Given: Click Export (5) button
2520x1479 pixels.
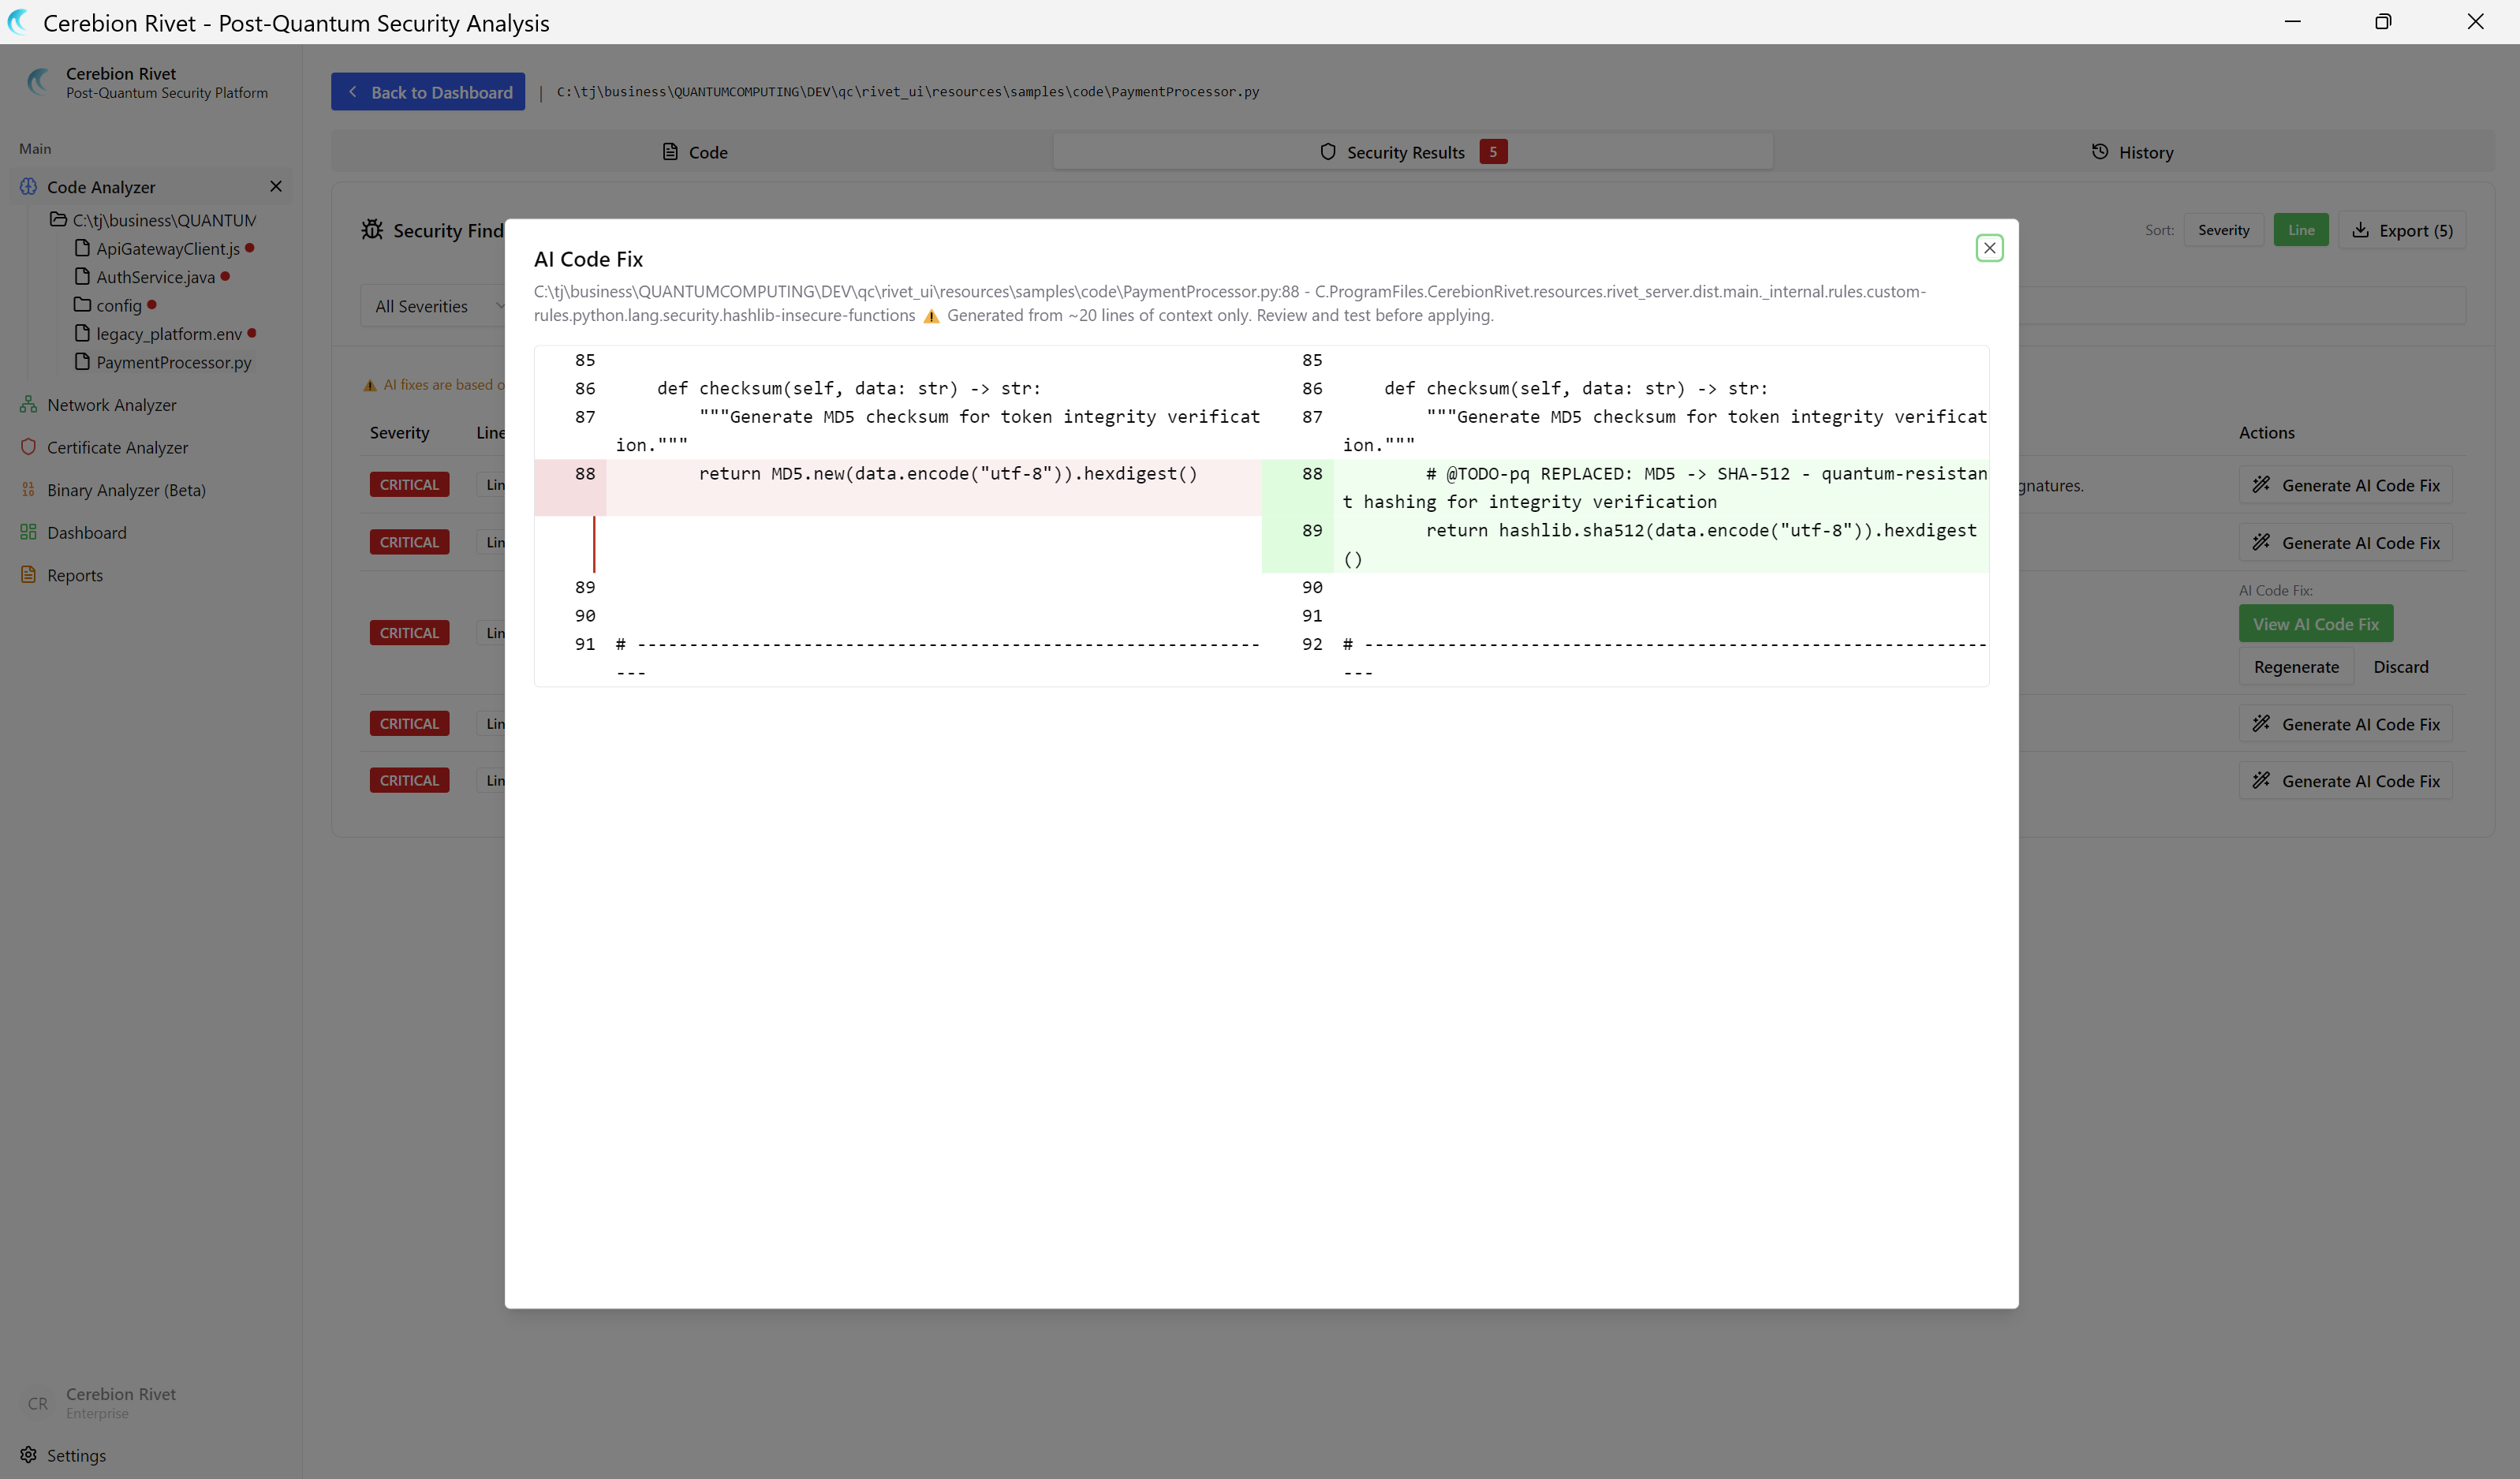Looking at the screenshot, I should 2401,230.
